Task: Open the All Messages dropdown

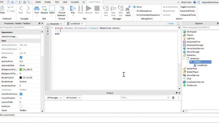Action: 54,98
